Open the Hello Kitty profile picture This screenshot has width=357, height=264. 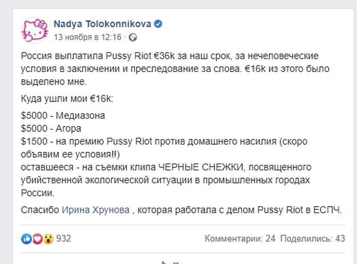(x=35, y=31)
